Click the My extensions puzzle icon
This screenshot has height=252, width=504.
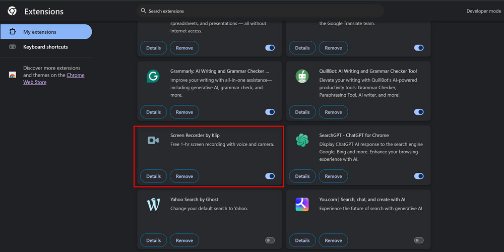point(13,32)
